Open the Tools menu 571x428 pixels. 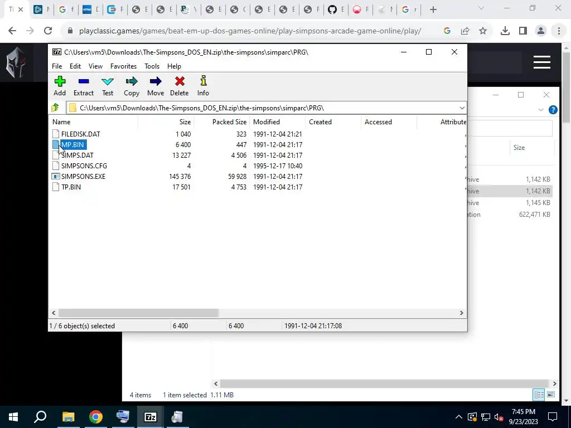coord(152,66)
